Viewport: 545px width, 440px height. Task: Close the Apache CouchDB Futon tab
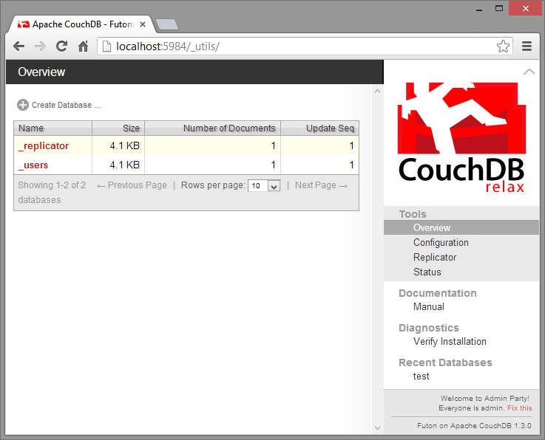143,24
